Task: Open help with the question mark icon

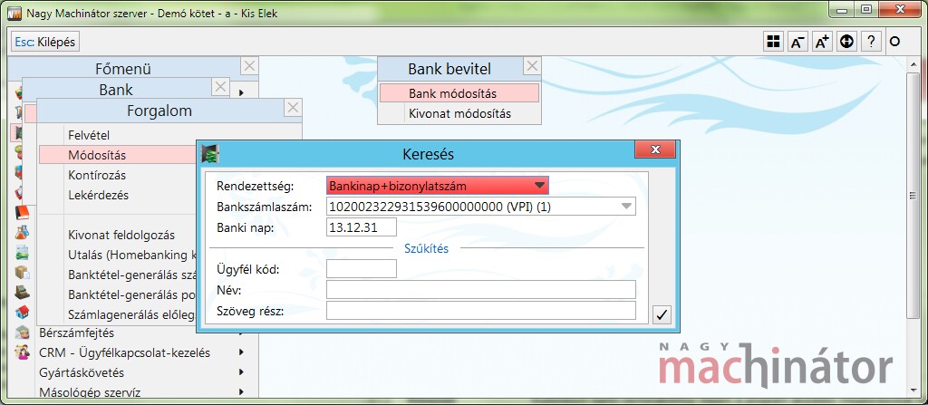Action: (871, 42)
